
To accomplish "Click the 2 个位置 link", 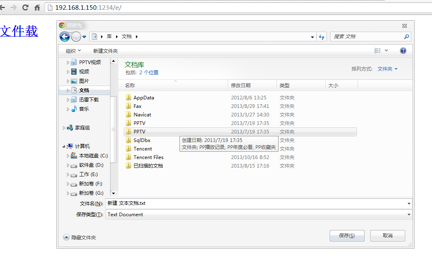I will (149, 73).
